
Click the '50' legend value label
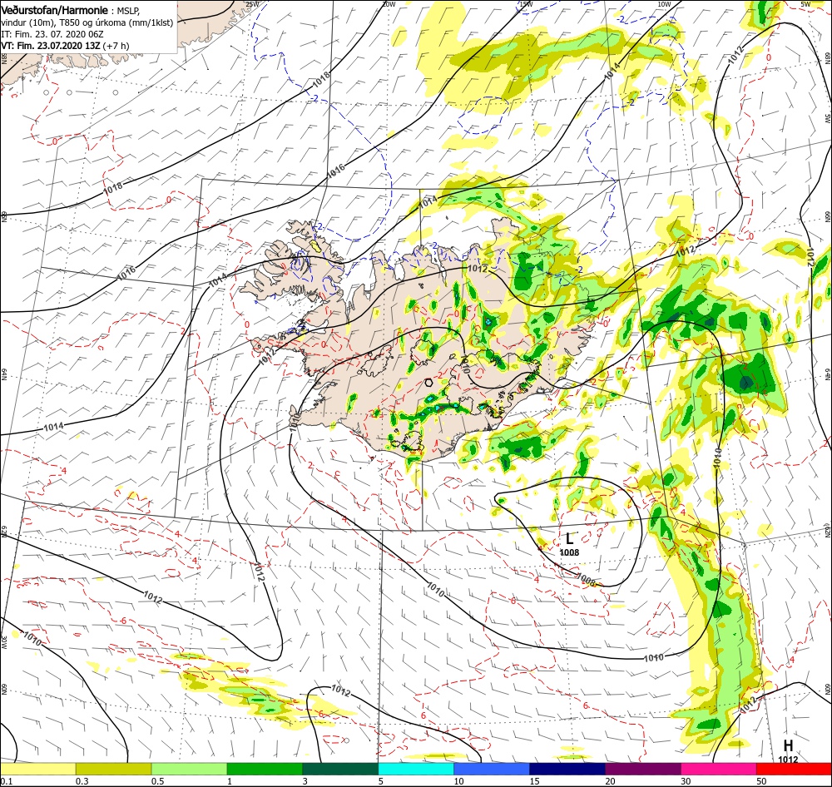pos(761,781)
